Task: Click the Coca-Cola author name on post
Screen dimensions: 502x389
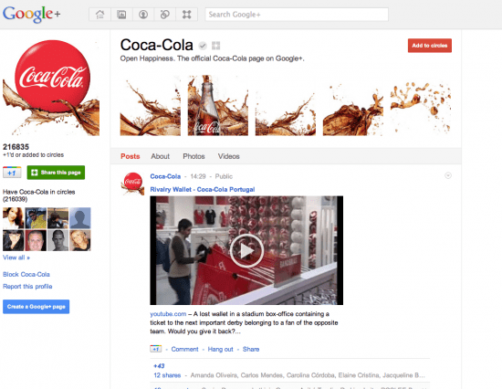Action: 165,176
